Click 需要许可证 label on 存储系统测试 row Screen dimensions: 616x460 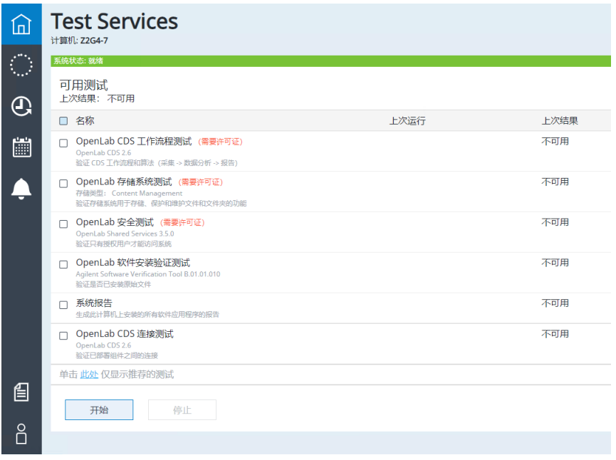coord(201,182)
